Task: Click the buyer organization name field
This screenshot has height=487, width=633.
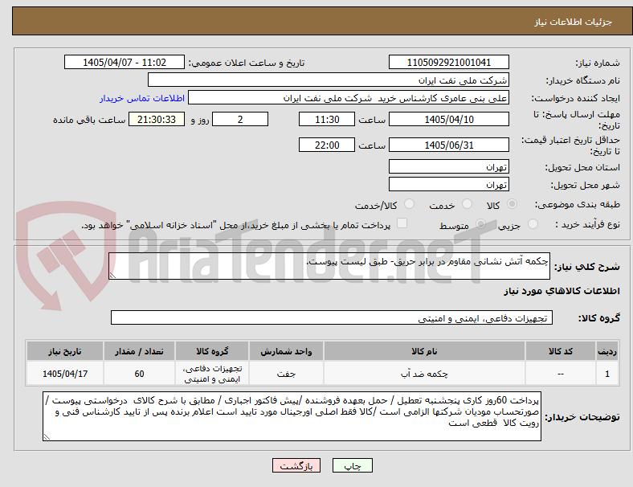Action: coord(329,80)
